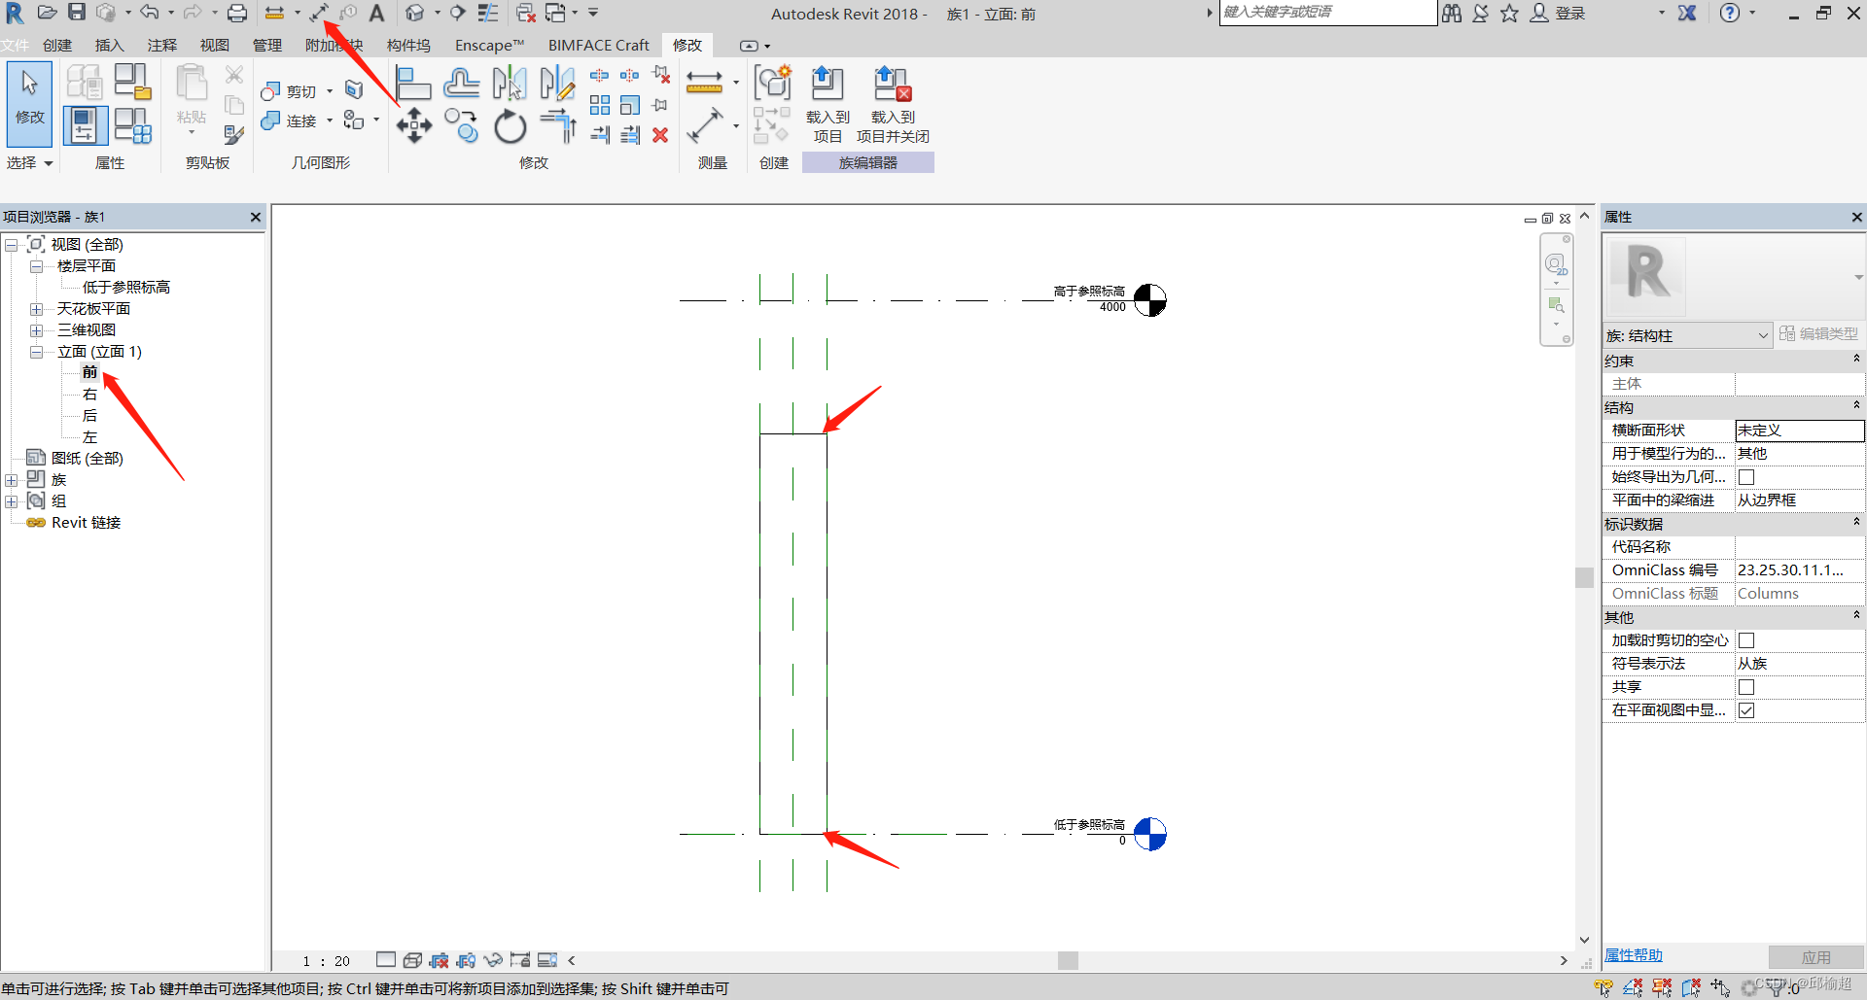Expand 三维视图 in the project browser
Screen dimensions: 1867x1000
coord(36,329)
